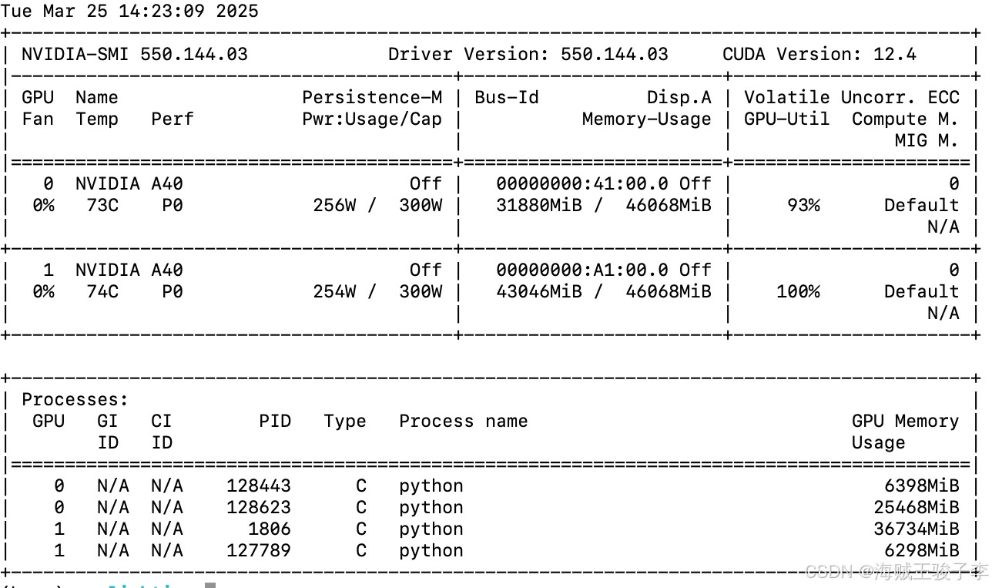Image resolution: width=992 pixels, height=588 pixels.
Task: Select python name in PID 1806 row
Action: [x=431, y=529]
